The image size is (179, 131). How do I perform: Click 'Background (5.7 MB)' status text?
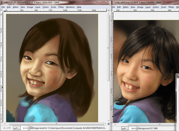coord(148,128)
